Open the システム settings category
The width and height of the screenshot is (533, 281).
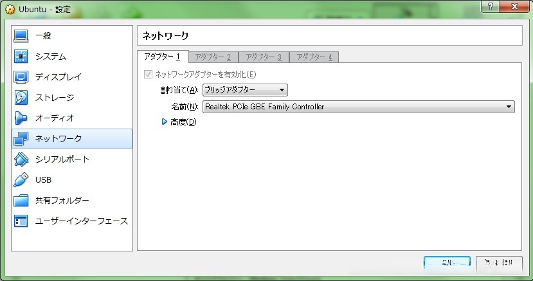tap(72, 57)
